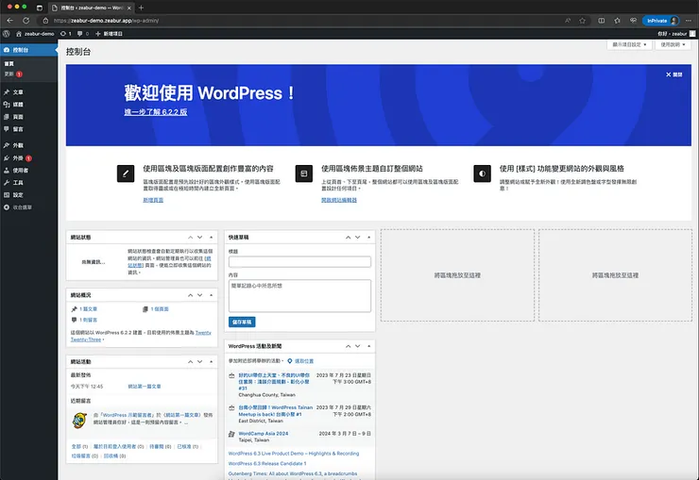Focus the Quick Draft title field

tap(299, 261)
